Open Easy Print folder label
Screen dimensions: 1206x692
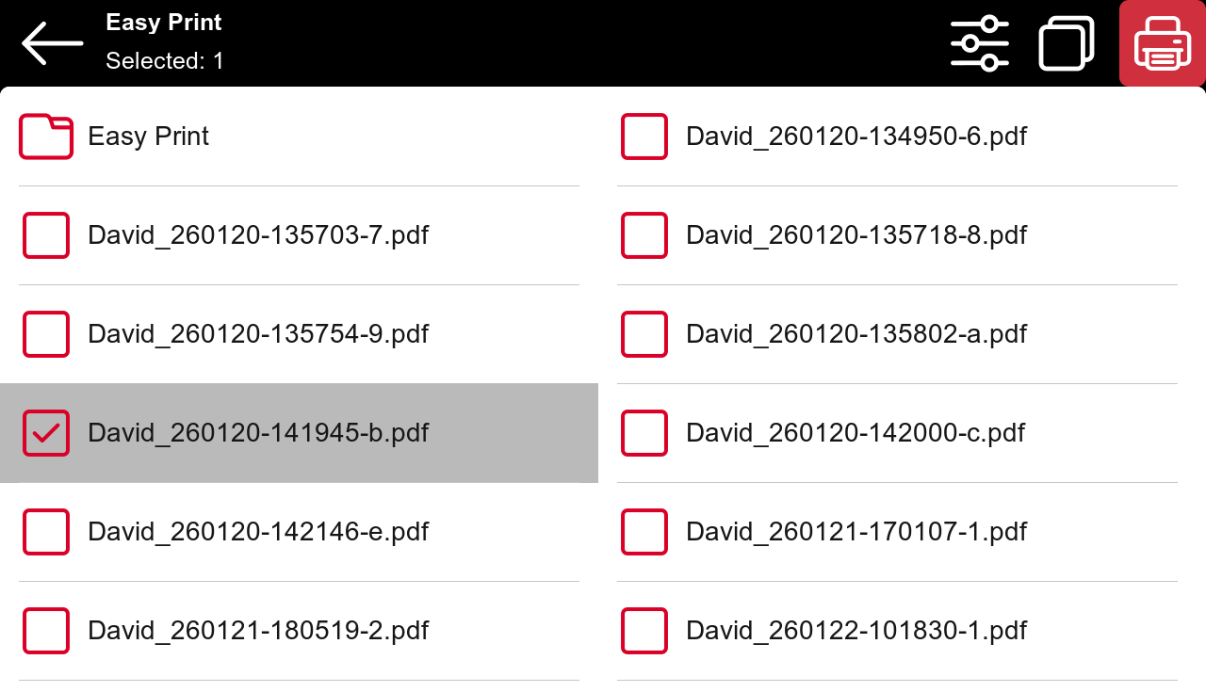[148, 137]
